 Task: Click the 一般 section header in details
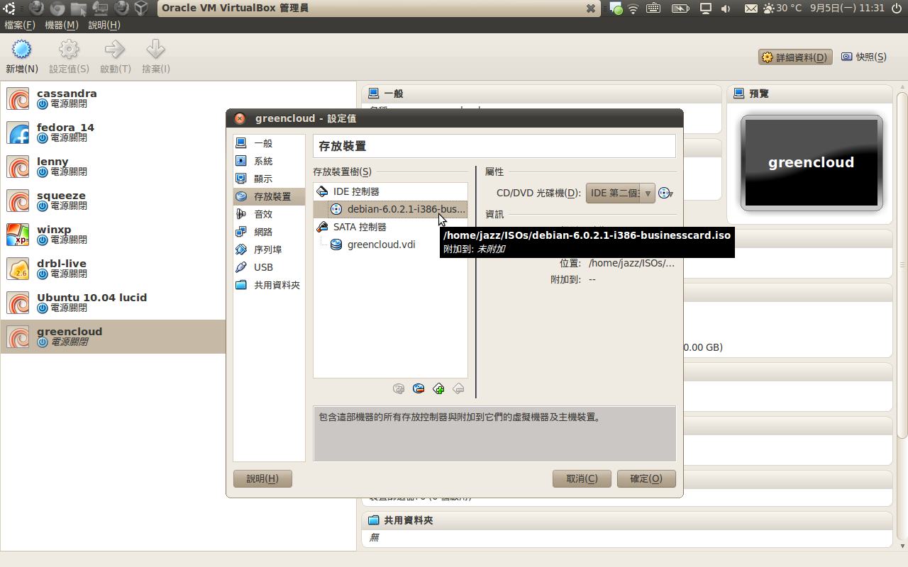(x=541, y=94)
